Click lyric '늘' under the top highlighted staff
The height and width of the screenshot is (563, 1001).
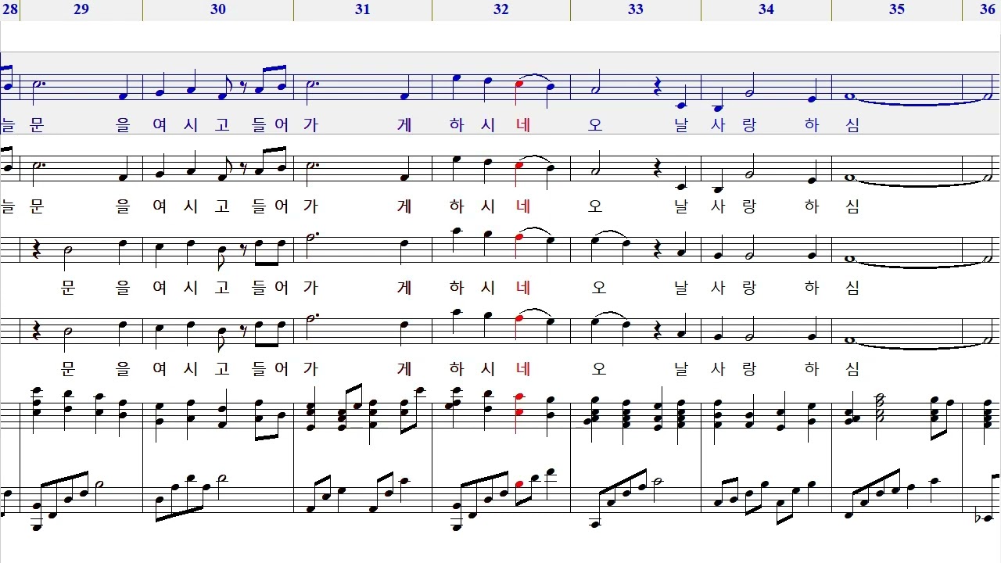point(9,125)
